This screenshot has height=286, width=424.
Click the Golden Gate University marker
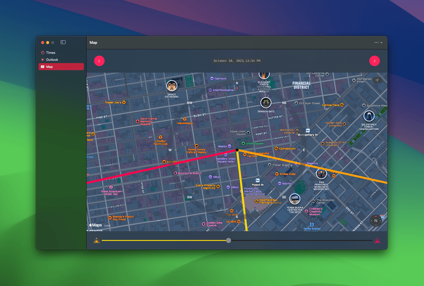(344, 124)
